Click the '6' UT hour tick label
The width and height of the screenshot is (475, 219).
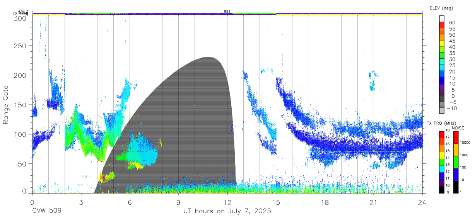coord(130,202)
